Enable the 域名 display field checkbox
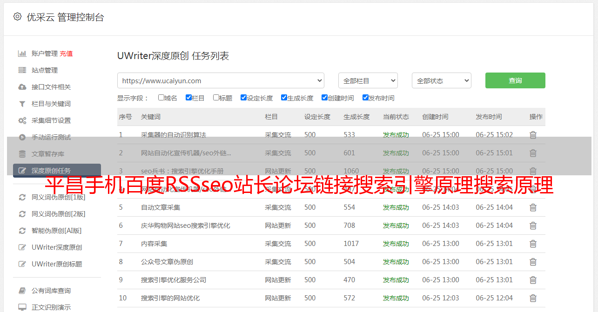Viewport: 598px width, 312px height. click(x=161, y=98)
